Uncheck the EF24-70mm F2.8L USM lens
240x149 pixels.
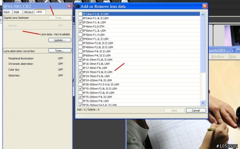click(x=80, y=76)
